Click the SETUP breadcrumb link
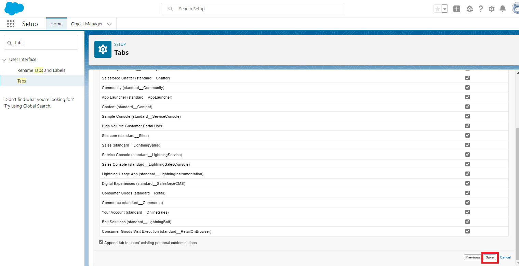Viewport: 519px width, 266px height. pos(120,45)
